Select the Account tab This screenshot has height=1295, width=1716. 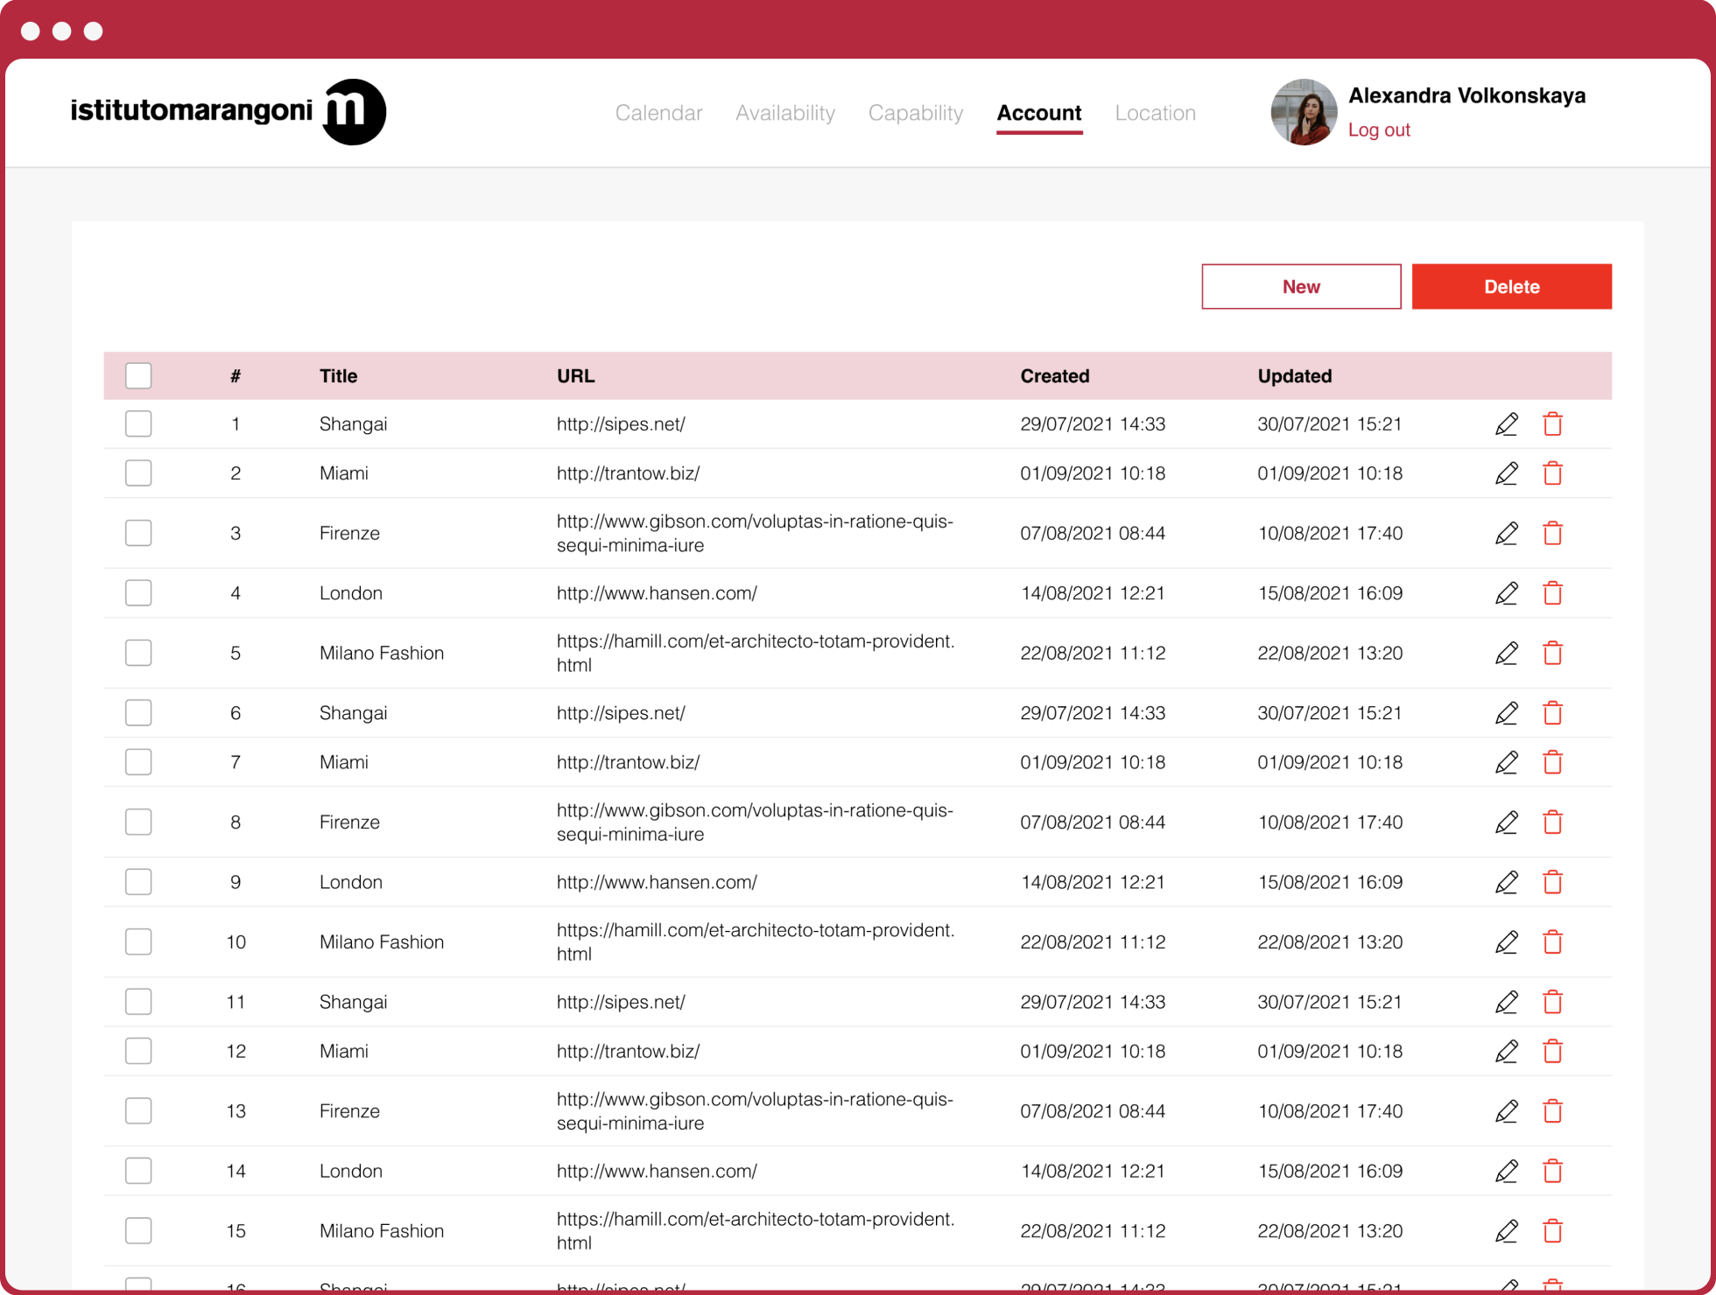[x=1039, y=113]
